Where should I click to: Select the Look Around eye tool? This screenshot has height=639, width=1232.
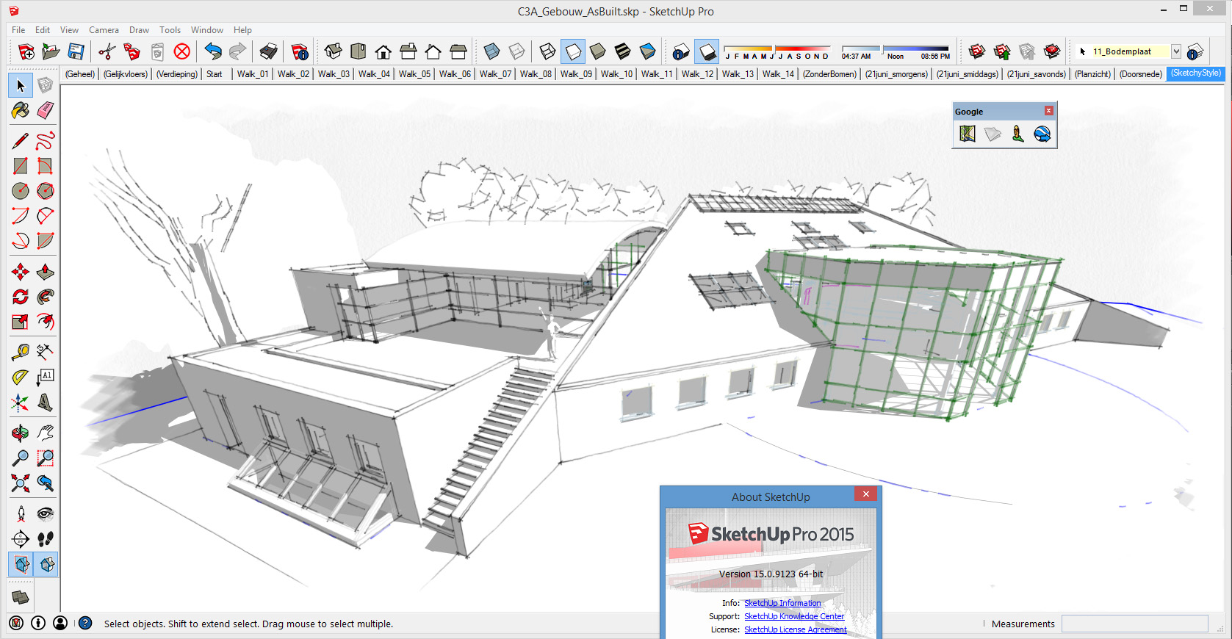(46, 513)
